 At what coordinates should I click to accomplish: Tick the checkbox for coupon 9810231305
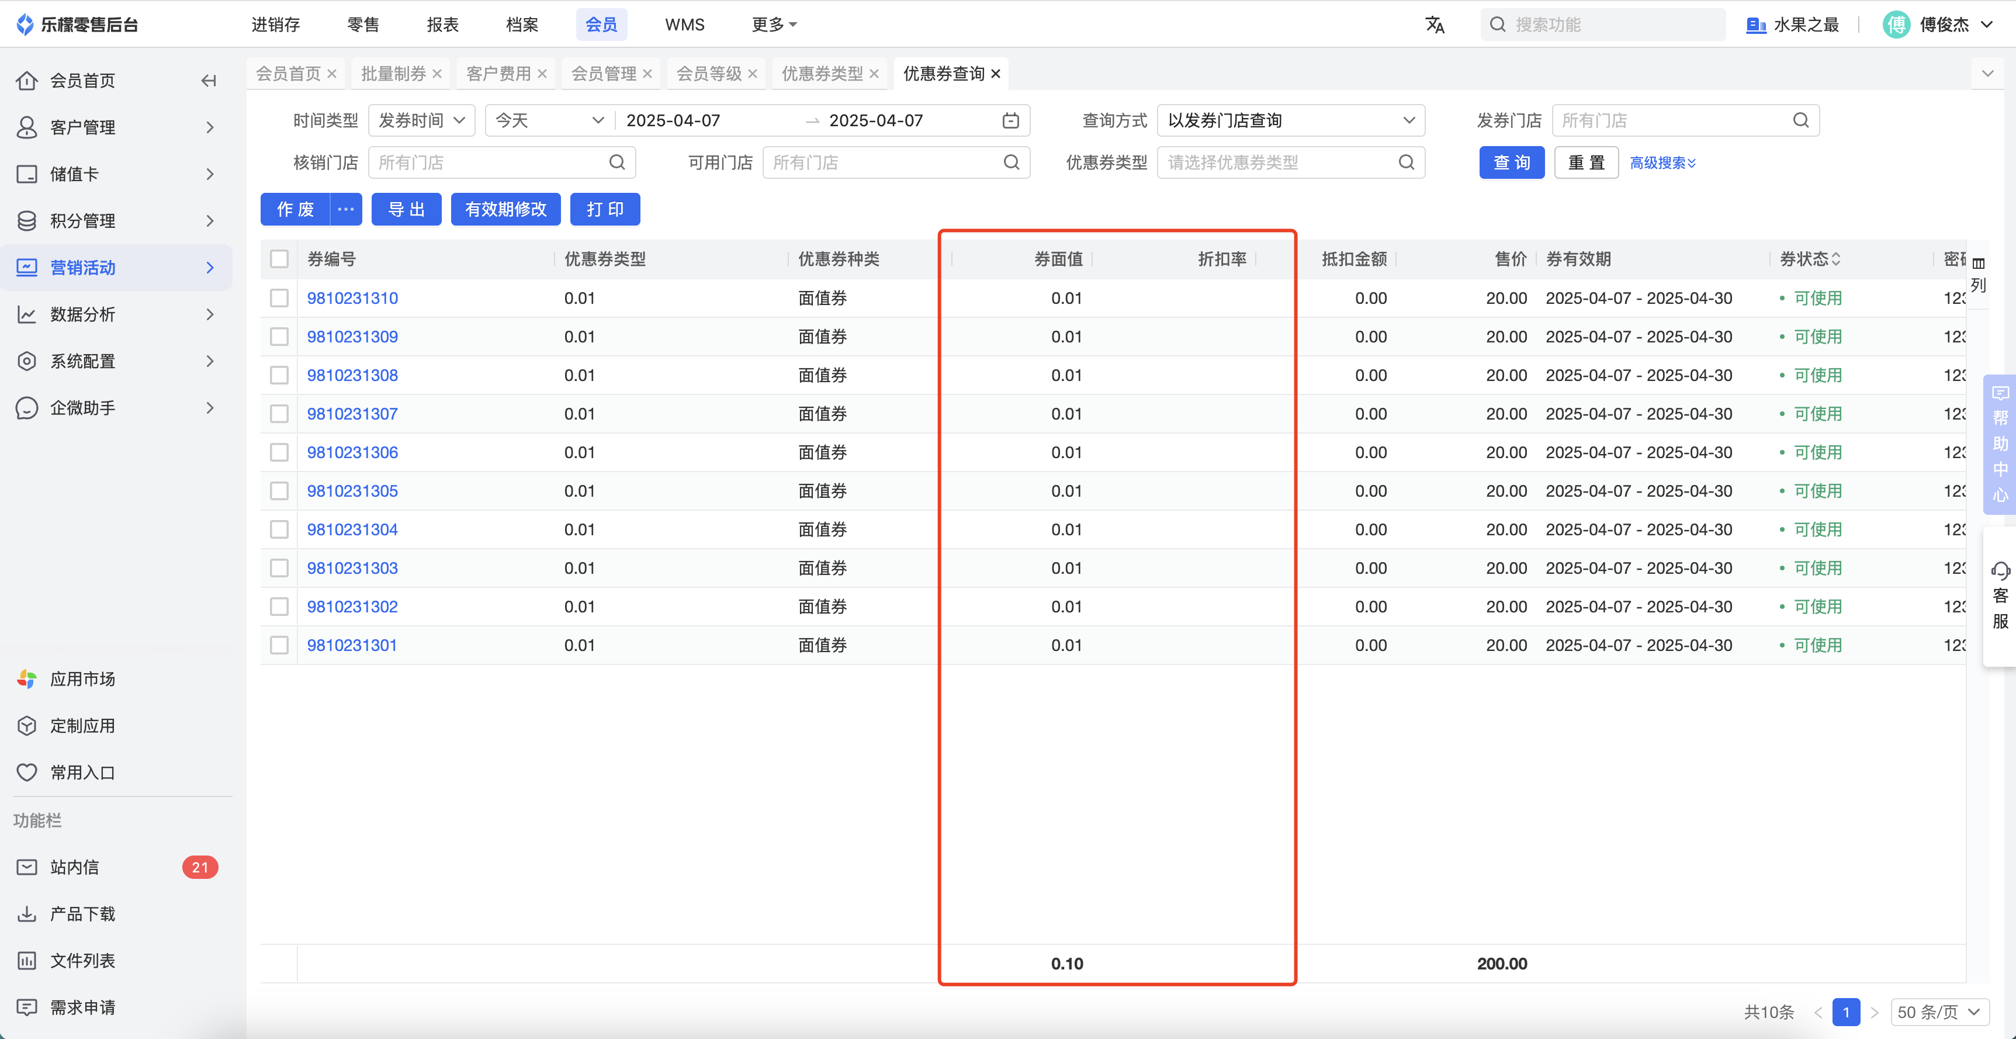pyautogui.click(x=279, y=490)
